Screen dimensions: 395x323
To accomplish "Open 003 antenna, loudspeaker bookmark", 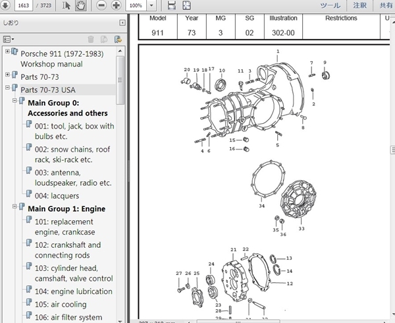I will [73, 177].
